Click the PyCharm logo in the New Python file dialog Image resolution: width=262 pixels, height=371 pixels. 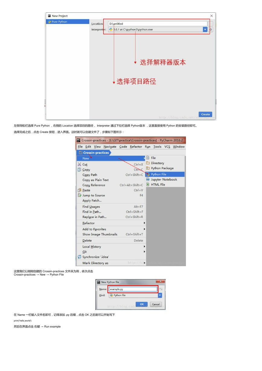point(98,282)
